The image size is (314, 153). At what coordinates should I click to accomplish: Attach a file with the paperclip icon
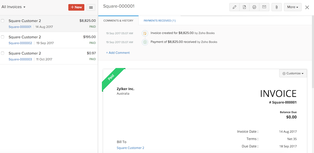276,7
